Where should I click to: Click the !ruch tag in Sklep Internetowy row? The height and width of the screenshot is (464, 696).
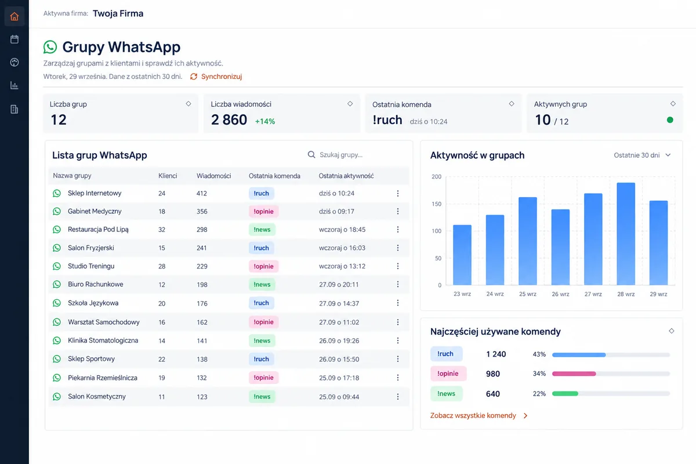[262, 193]
